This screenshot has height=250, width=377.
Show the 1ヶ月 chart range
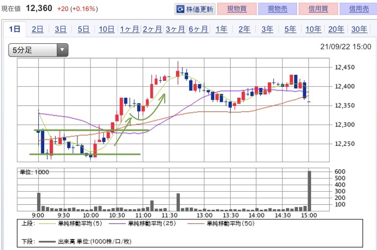click(x=130, y=29)
